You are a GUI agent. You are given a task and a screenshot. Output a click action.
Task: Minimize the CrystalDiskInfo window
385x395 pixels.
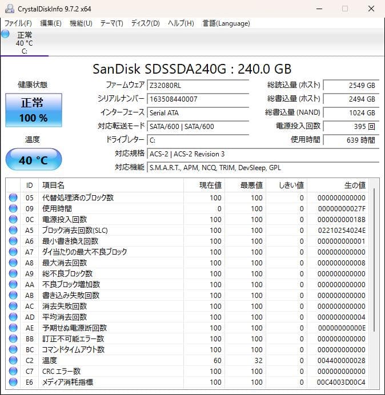click(319, 9)
